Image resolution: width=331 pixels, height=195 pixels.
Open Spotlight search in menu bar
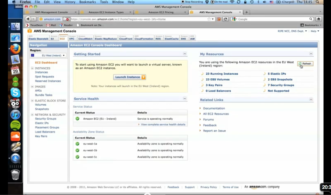coord(317,2)
